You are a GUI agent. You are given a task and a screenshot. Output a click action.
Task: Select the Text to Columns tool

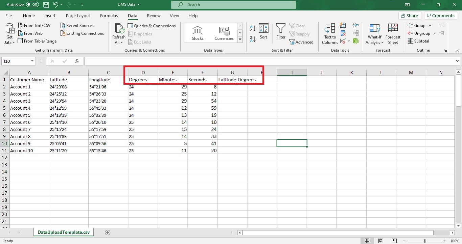coord(329,33)
